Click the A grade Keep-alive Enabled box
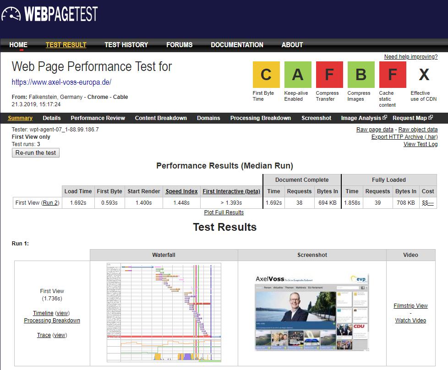Screen dimensions: 448x370 (298, 75)
